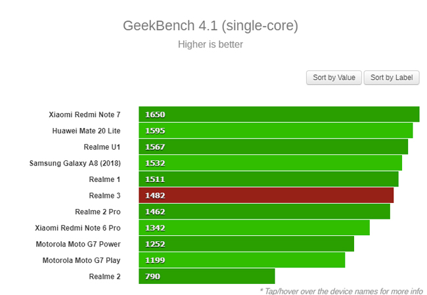Select the Xiaomi Redmi Note 7 label

tap(84, 114)
